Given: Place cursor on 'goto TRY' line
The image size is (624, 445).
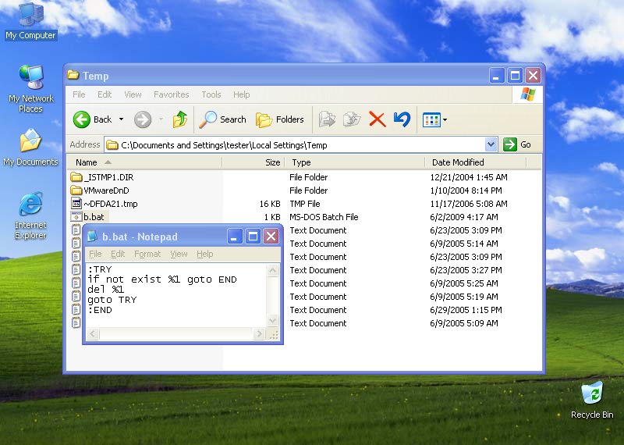Looking at the screenshot, I should [x=112, y=300].
